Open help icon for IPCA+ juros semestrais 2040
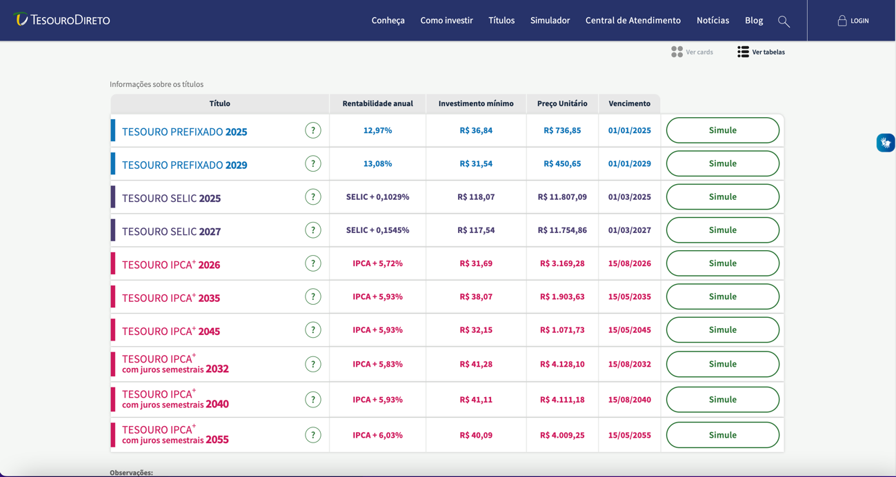This screenshot has width=896, height=477. click(x=313, y=400)
